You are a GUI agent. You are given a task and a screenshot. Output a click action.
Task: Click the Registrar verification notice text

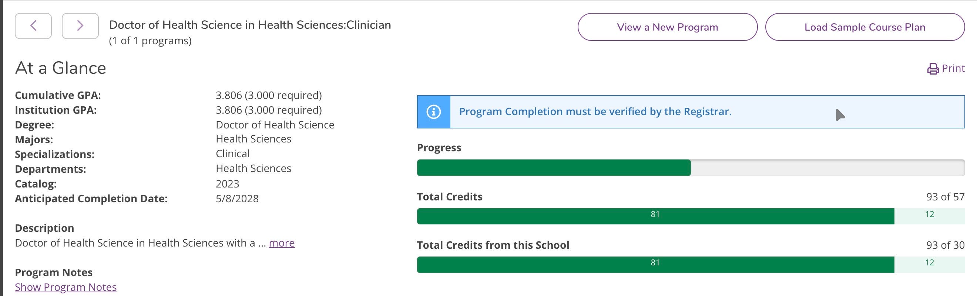point(595,111)
